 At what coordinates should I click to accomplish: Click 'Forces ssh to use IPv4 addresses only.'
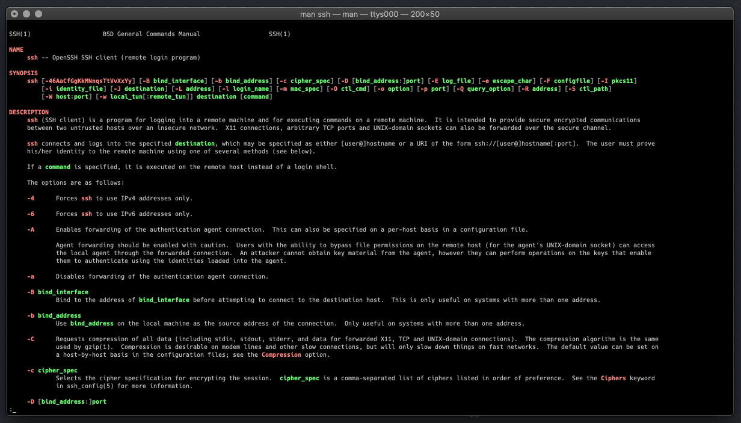[125, 198]
